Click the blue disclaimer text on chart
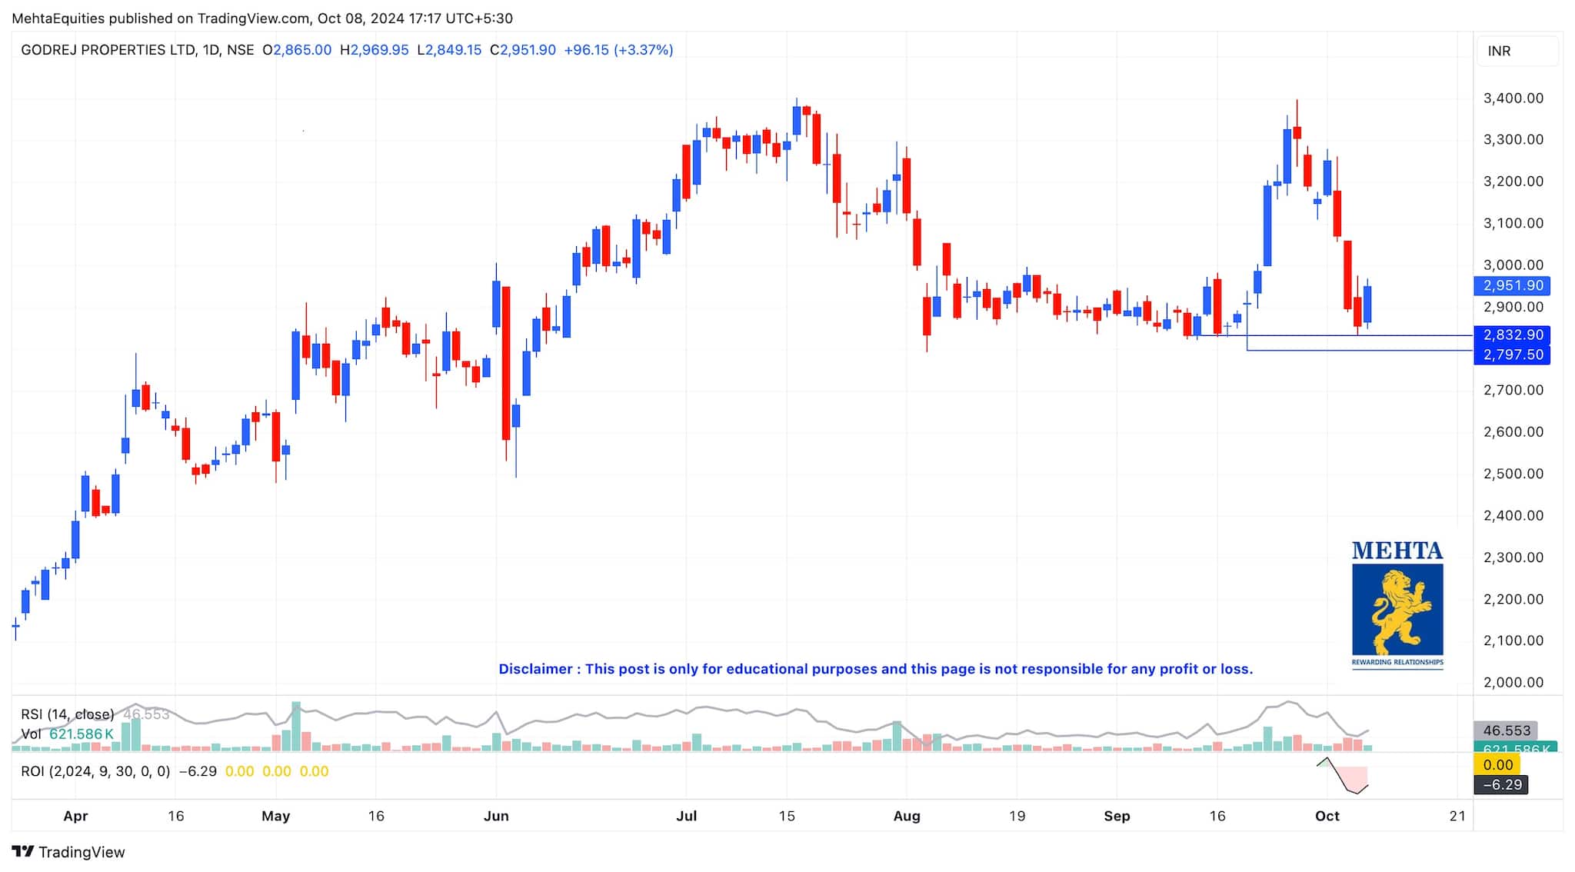The height and width of the screenshot is (872, 1575). (x=875, y=669)
